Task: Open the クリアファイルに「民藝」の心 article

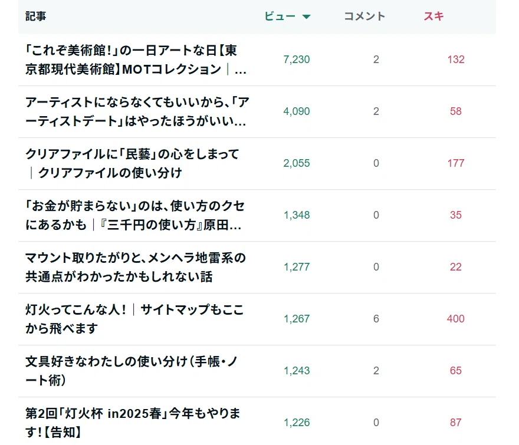Action: coord(132,163)
